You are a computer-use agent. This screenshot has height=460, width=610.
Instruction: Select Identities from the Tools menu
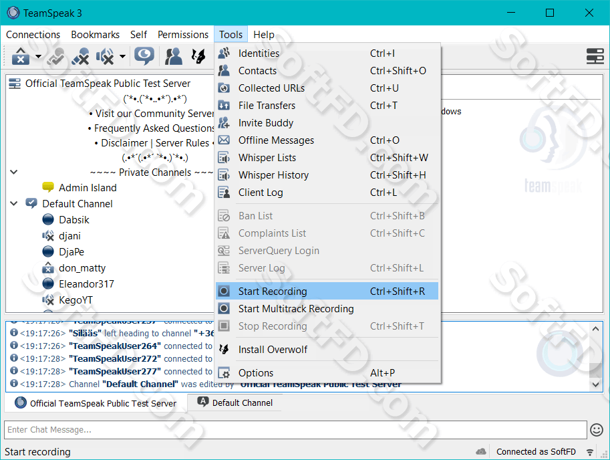[x=327, y=53]
